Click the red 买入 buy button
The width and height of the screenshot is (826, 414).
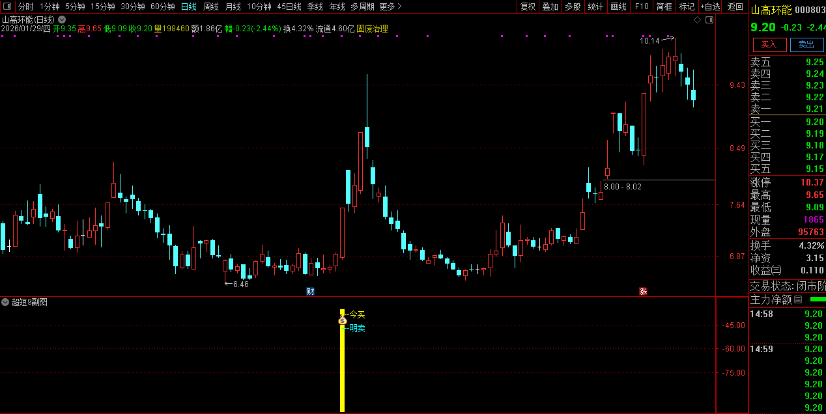[769, 44]
